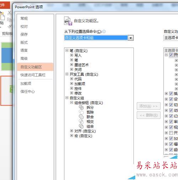
Task: Open the 常规 options category
Action: coord(24,18)
